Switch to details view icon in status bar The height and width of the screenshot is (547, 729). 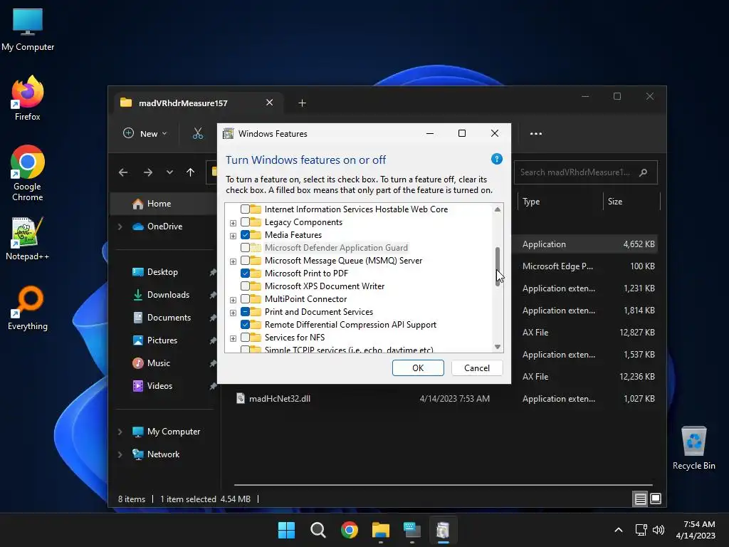point(640,499)
